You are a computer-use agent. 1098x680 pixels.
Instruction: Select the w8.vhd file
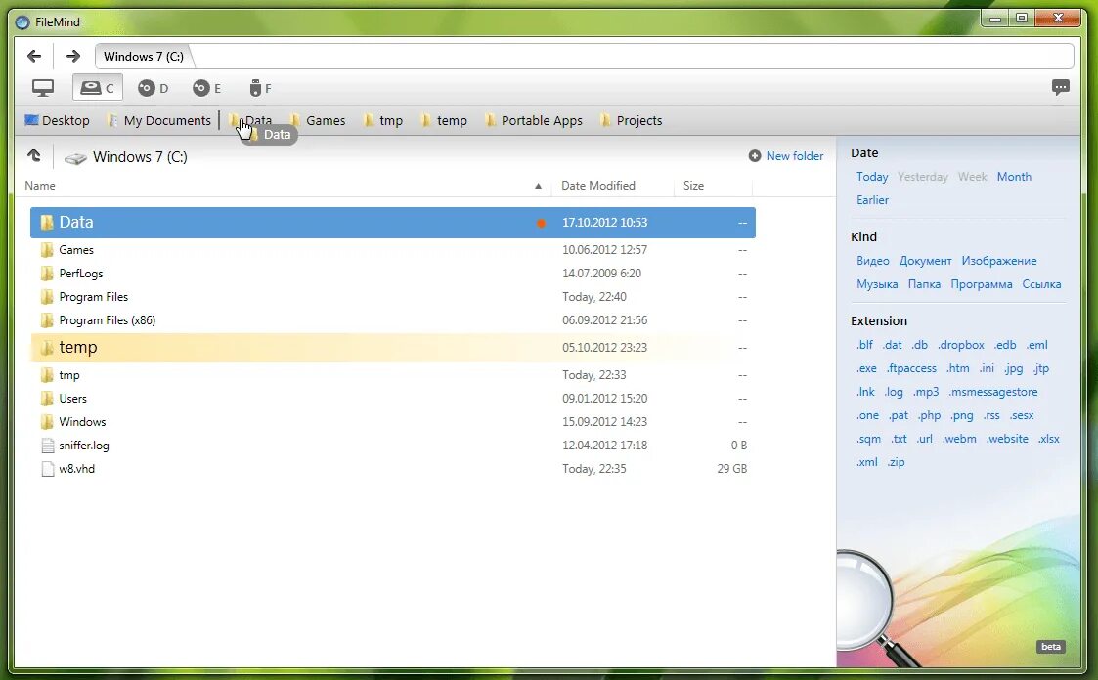(393, 469)
